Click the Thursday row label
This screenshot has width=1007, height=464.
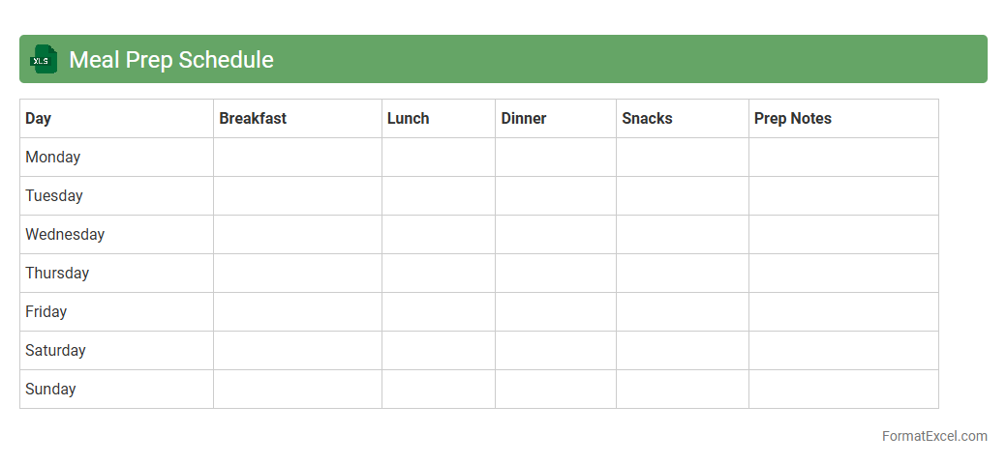point(57,273)
